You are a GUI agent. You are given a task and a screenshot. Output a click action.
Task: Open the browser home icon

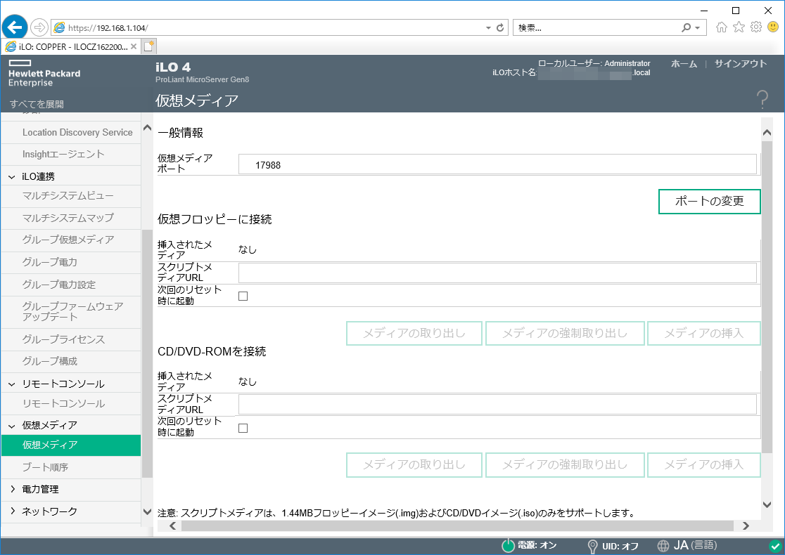pyautogui.click(x=722, y=27)
